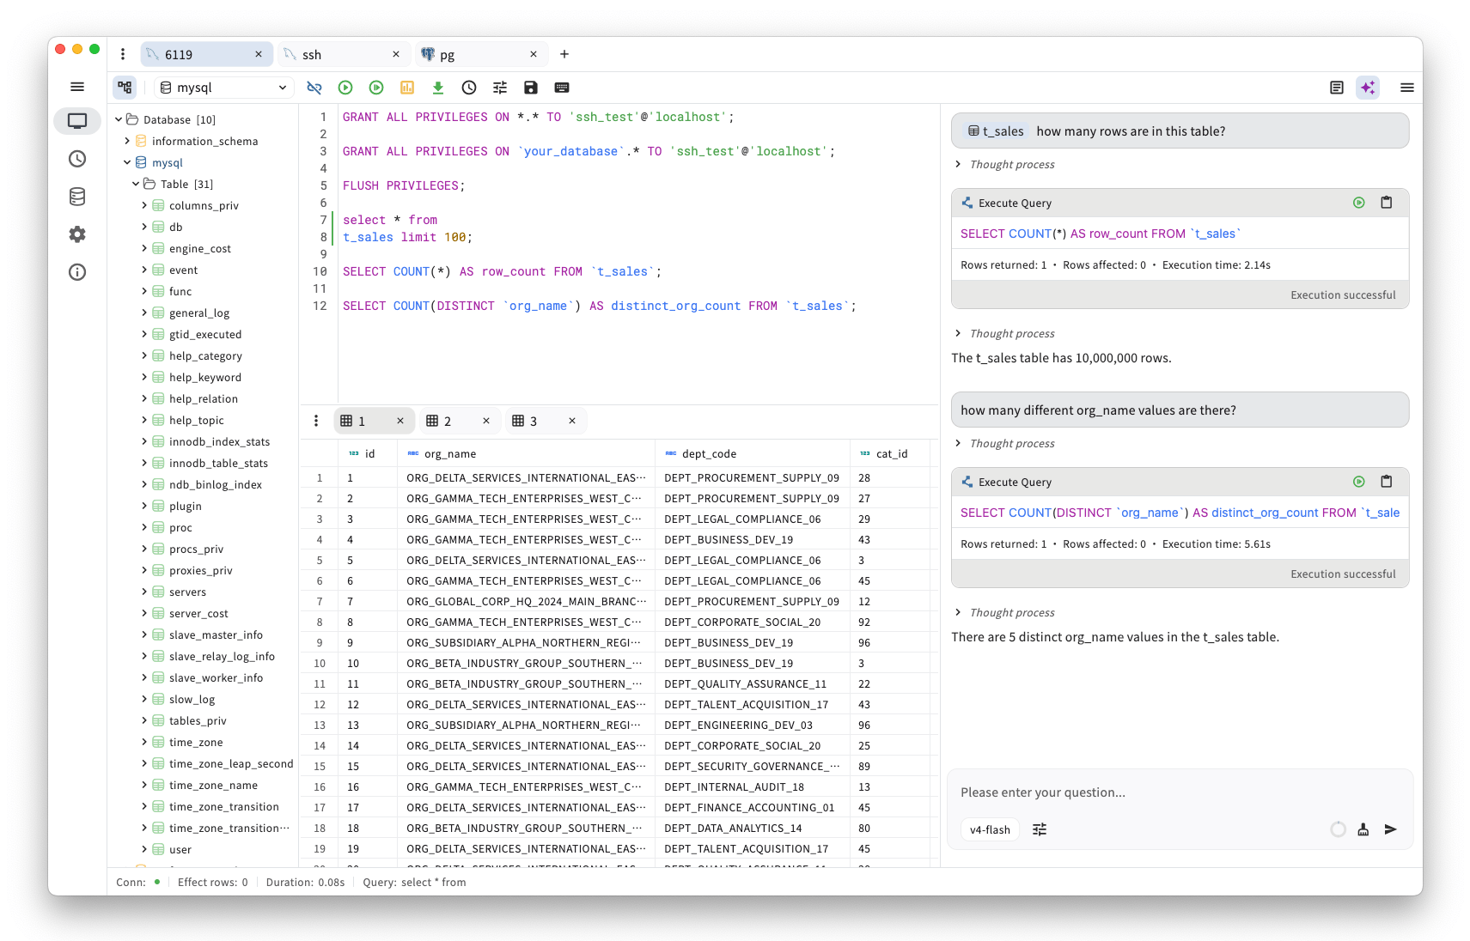Run the DISTINCT org_name query in AI panel
This screenshot has width=1470, height=941.
tap(1359, 482)
